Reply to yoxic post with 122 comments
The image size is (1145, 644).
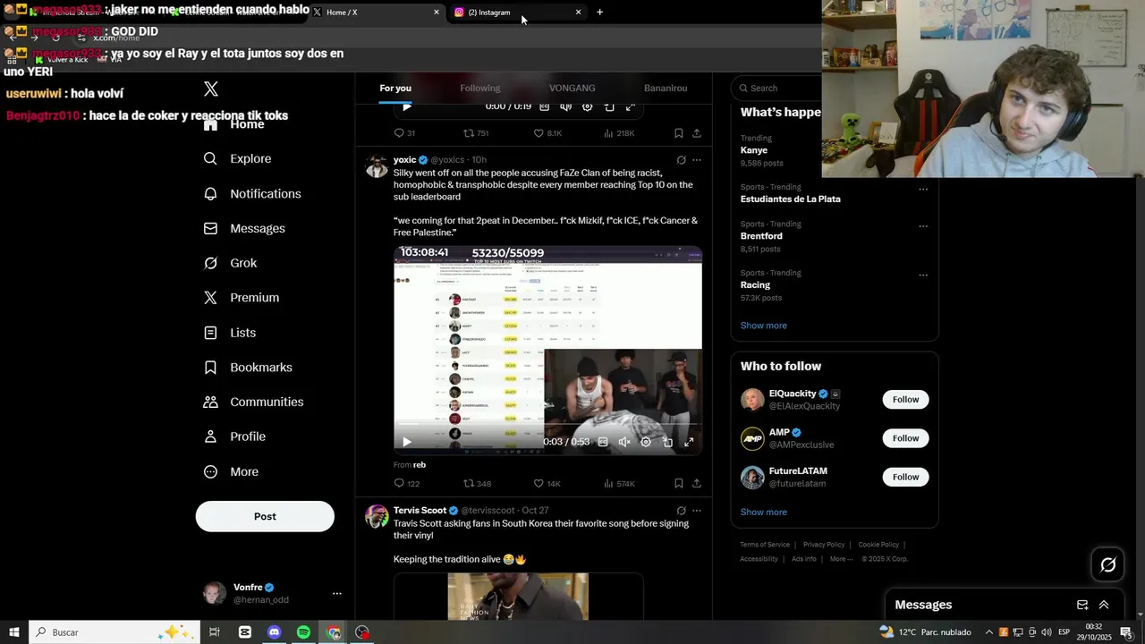[x=407, y=484]
